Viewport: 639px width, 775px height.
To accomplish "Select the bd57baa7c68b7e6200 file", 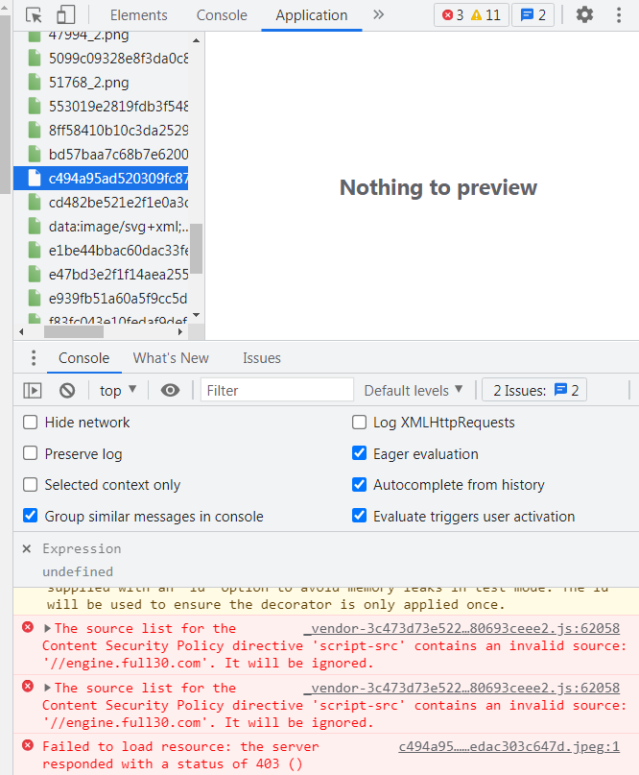I will tap(119, 155).
